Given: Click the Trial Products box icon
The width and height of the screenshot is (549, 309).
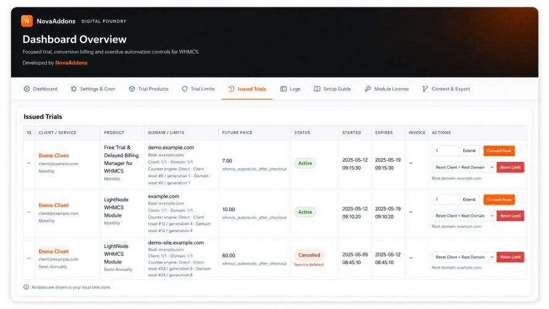Looking at the screenshot, I should (132, 89).
